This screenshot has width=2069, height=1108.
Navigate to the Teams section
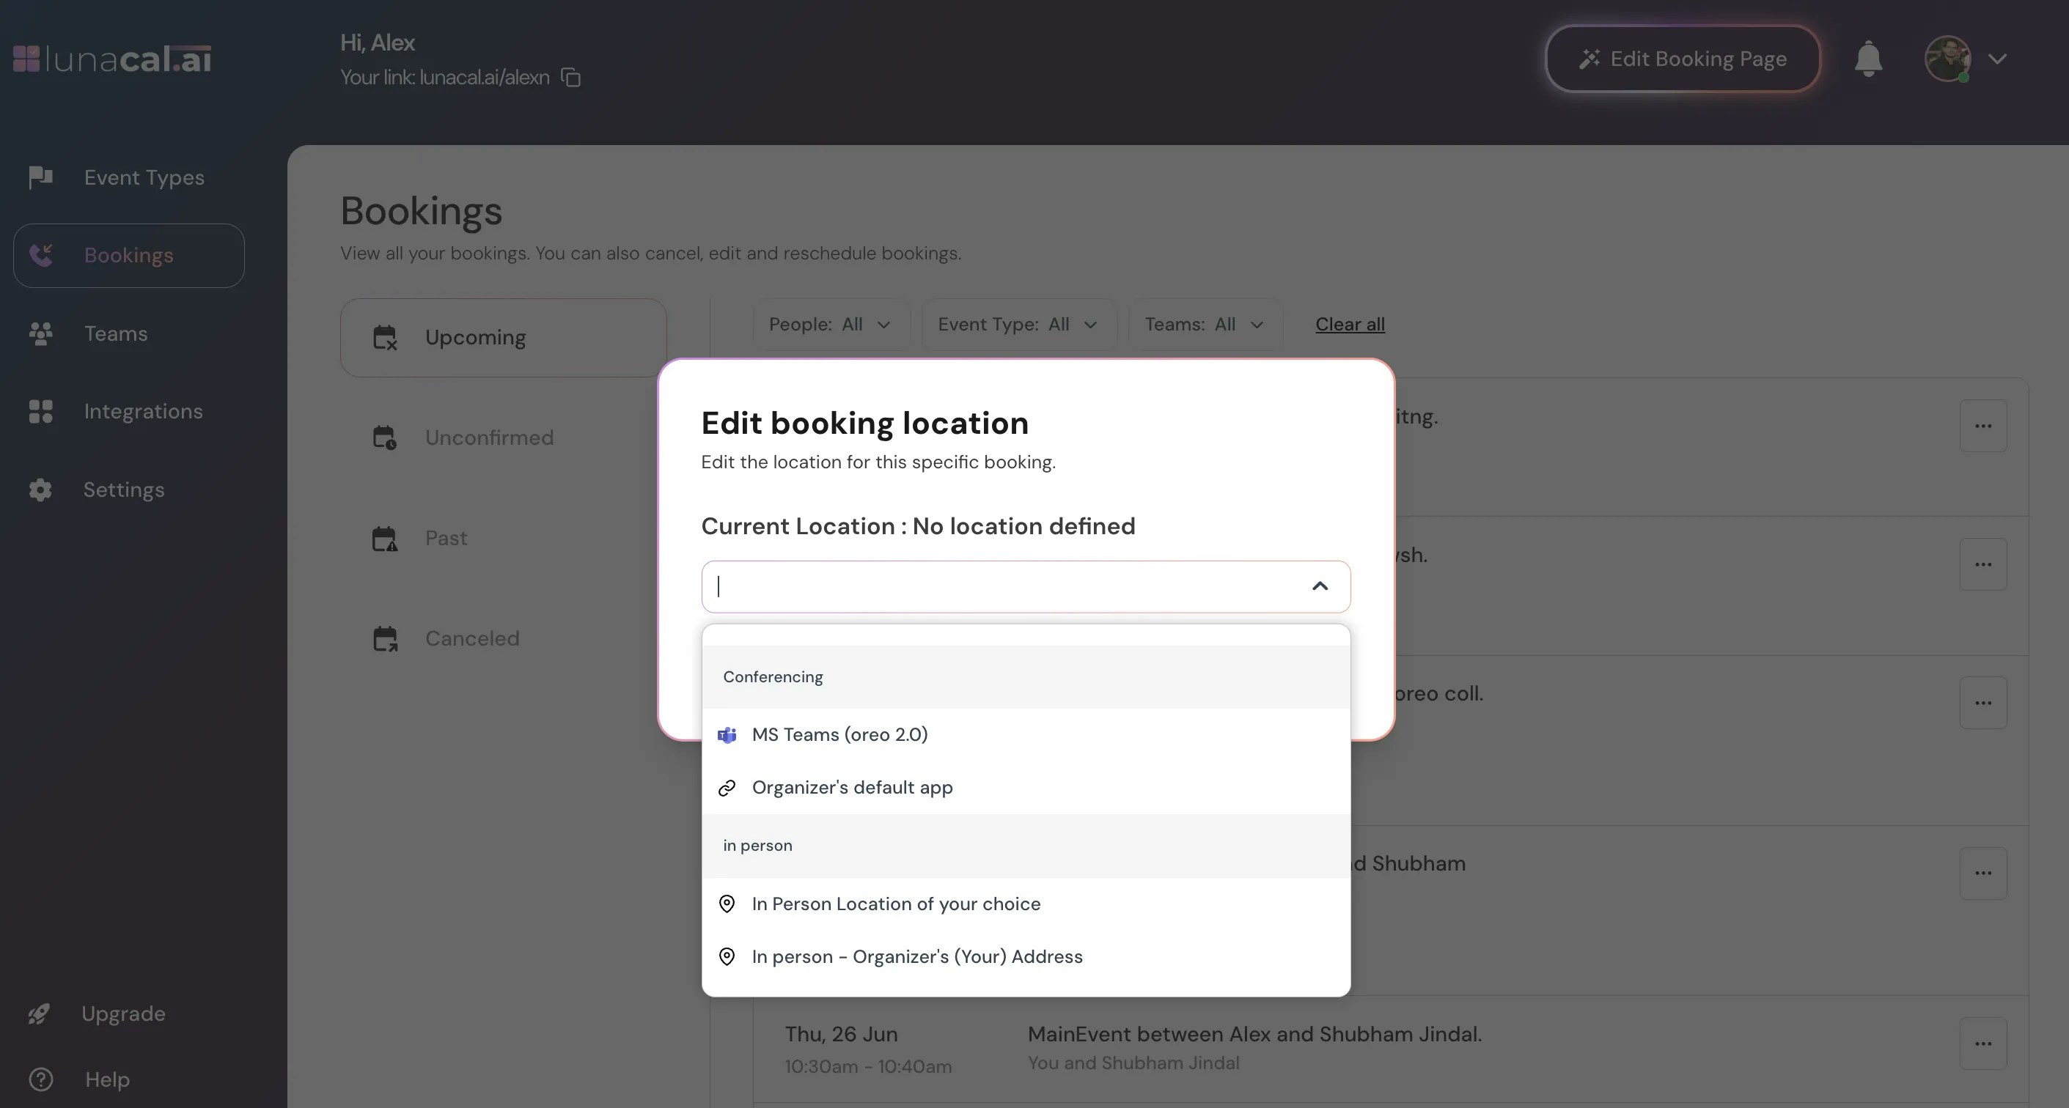116,333
